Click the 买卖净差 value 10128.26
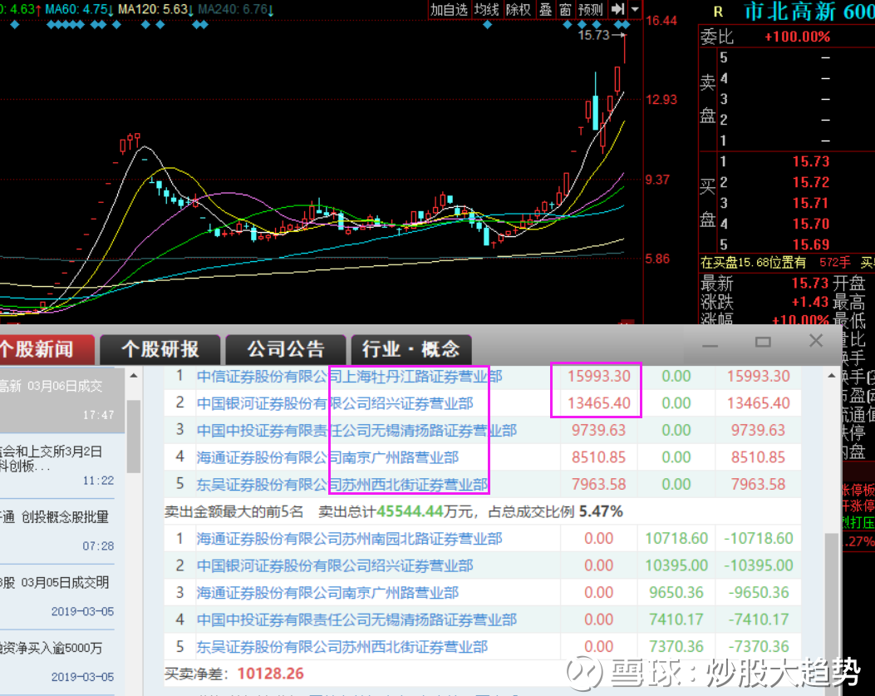The height and width of the screenshot is (696, 875). (271, 674)
